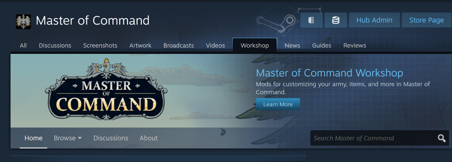Focus the Search Master of Command field

coord(373,138)
